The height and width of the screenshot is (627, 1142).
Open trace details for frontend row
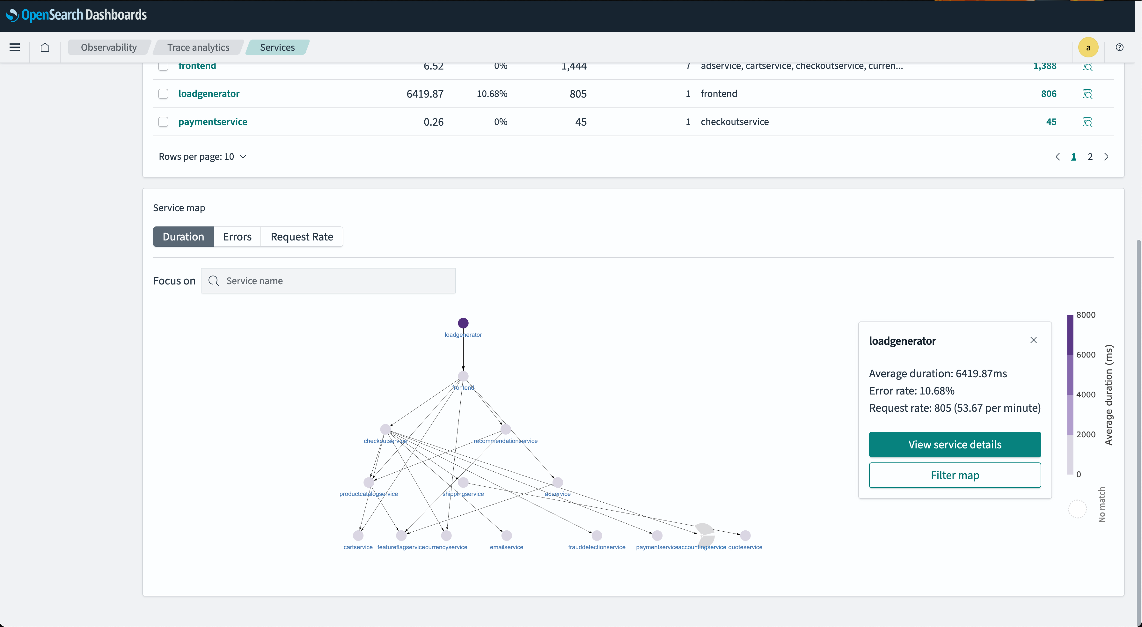click(1087, 67)
